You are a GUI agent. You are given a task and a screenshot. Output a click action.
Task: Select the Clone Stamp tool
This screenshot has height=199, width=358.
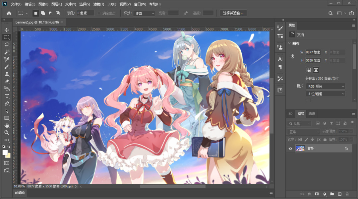pyautogui.click(x=7, y=74)
